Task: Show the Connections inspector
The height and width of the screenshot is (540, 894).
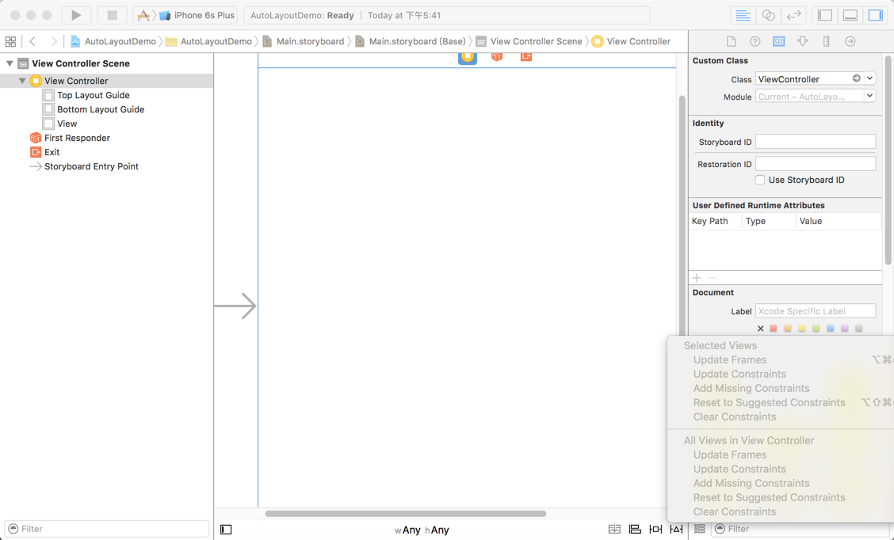Action: pos(850,41)
